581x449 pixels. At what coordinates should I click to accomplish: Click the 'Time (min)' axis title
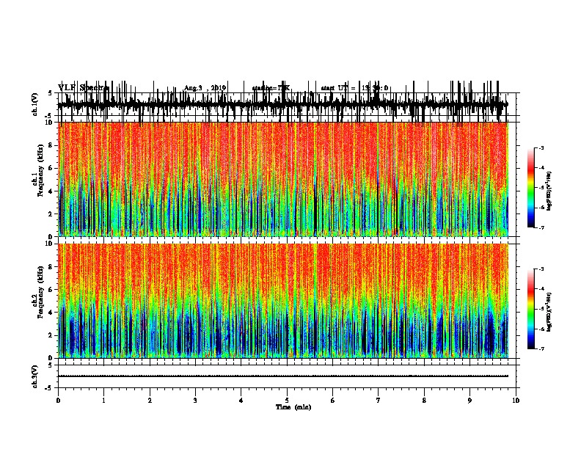[293, 407]
